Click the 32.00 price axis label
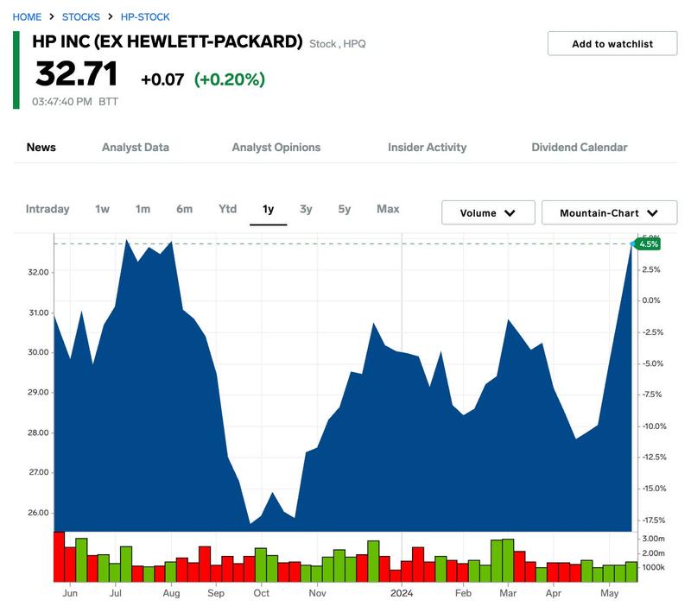 coord(38,272)
